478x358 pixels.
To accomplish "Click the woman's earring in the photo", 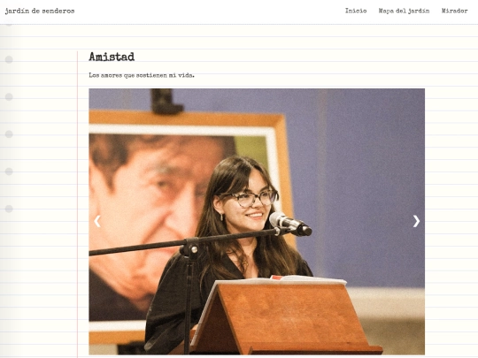I will pos(222,217).
